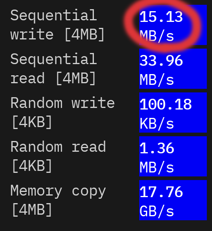Click [4MB] beside the word read

coord(76,78)
